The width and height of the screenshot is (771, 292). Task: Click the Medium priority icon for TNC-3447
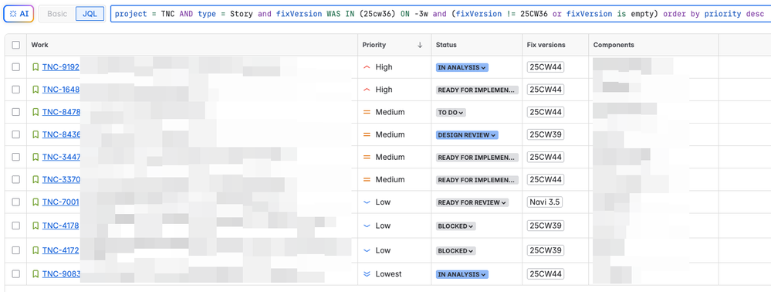point(367,157)
